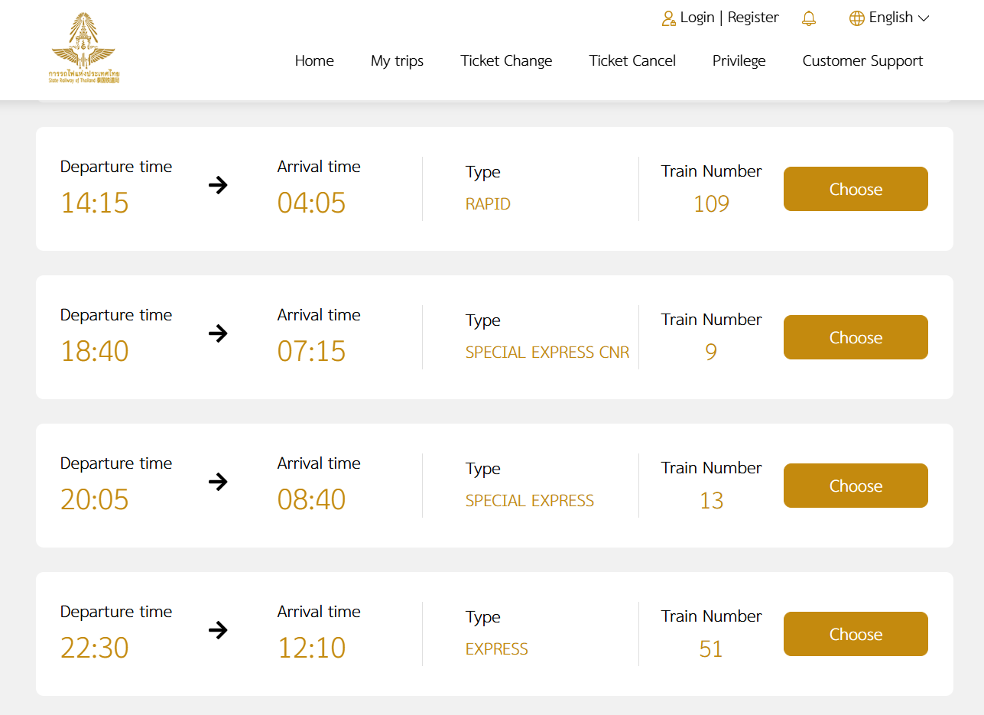
Task: Open the notification bell
Action: (x=809, y=18)
